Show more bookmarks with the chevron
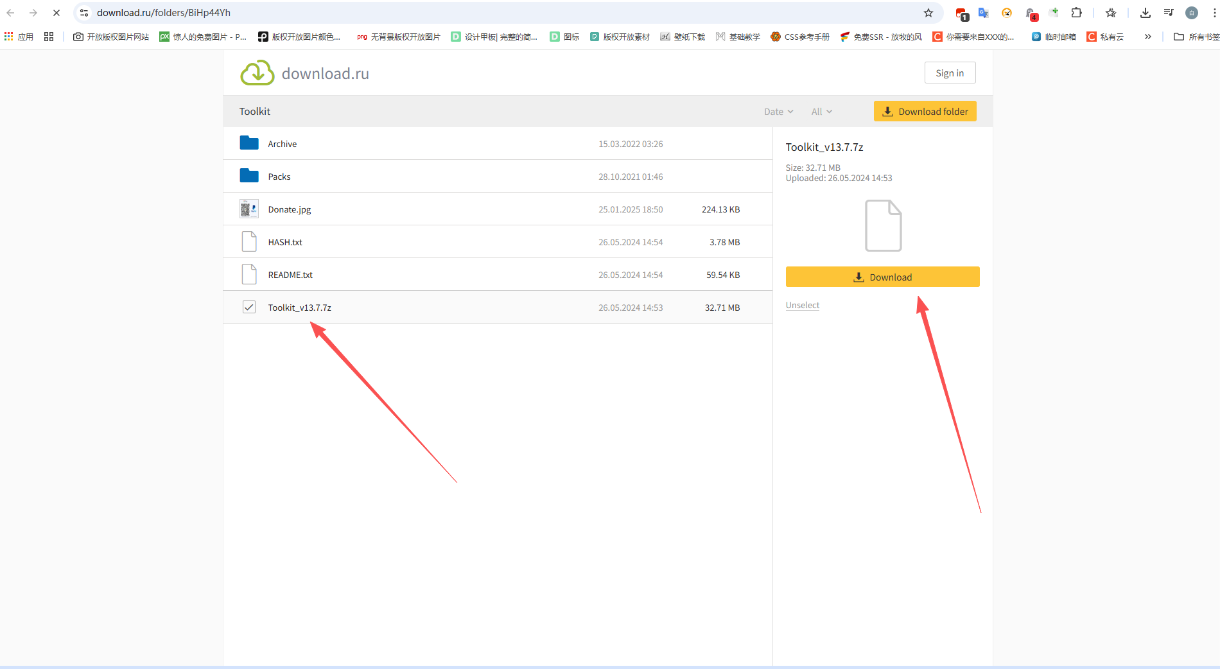The image size is (1220, 669). click(x=1148, y=37)
